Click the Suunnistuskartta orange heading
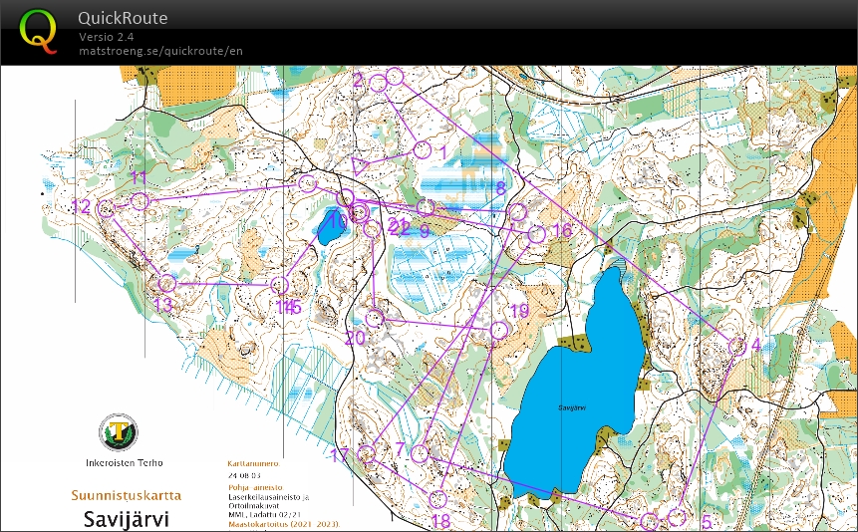The width and height of the screenshot is (858, 532). 126,494
